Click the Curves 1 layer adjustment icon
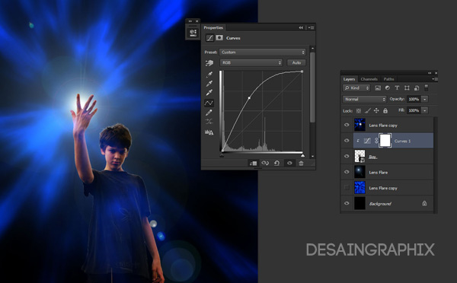This screenshot has width=457, height=283. [367, 141]
